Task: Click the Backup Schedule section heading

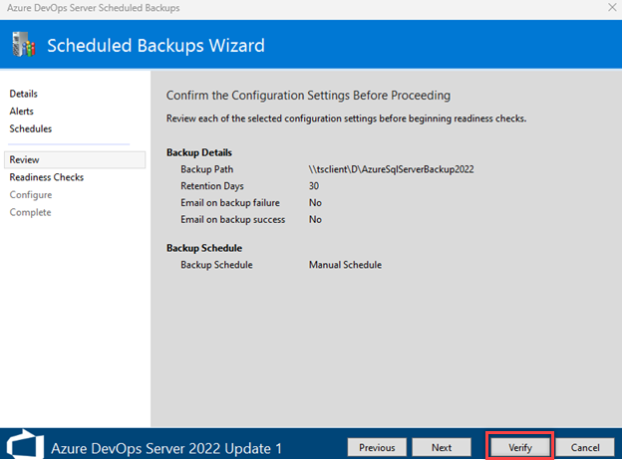Action: point(203,248)
